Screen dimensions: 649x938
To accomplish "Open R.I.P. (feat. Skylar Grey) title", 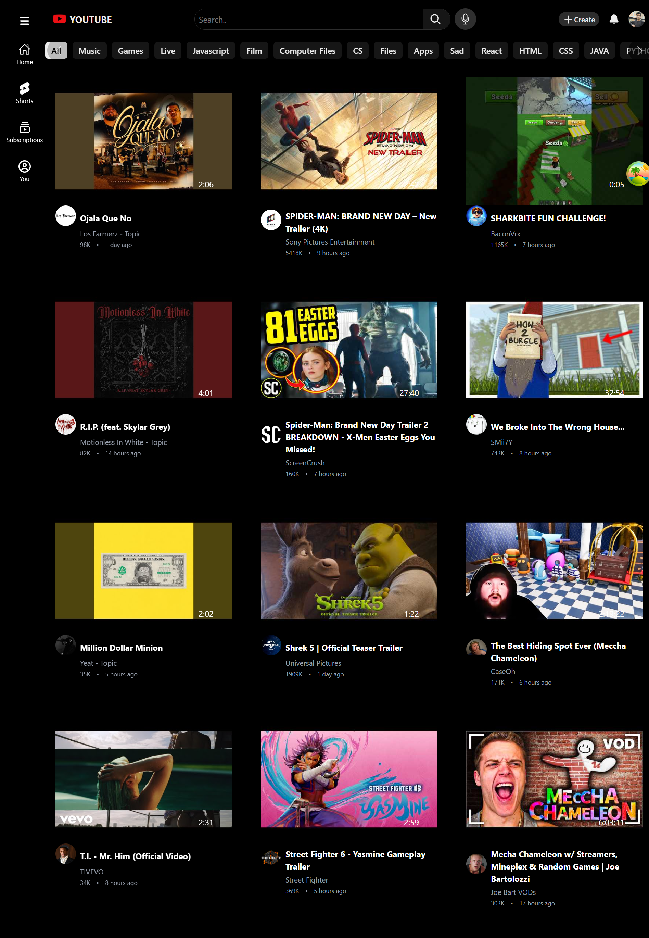I will pos(125,427).
